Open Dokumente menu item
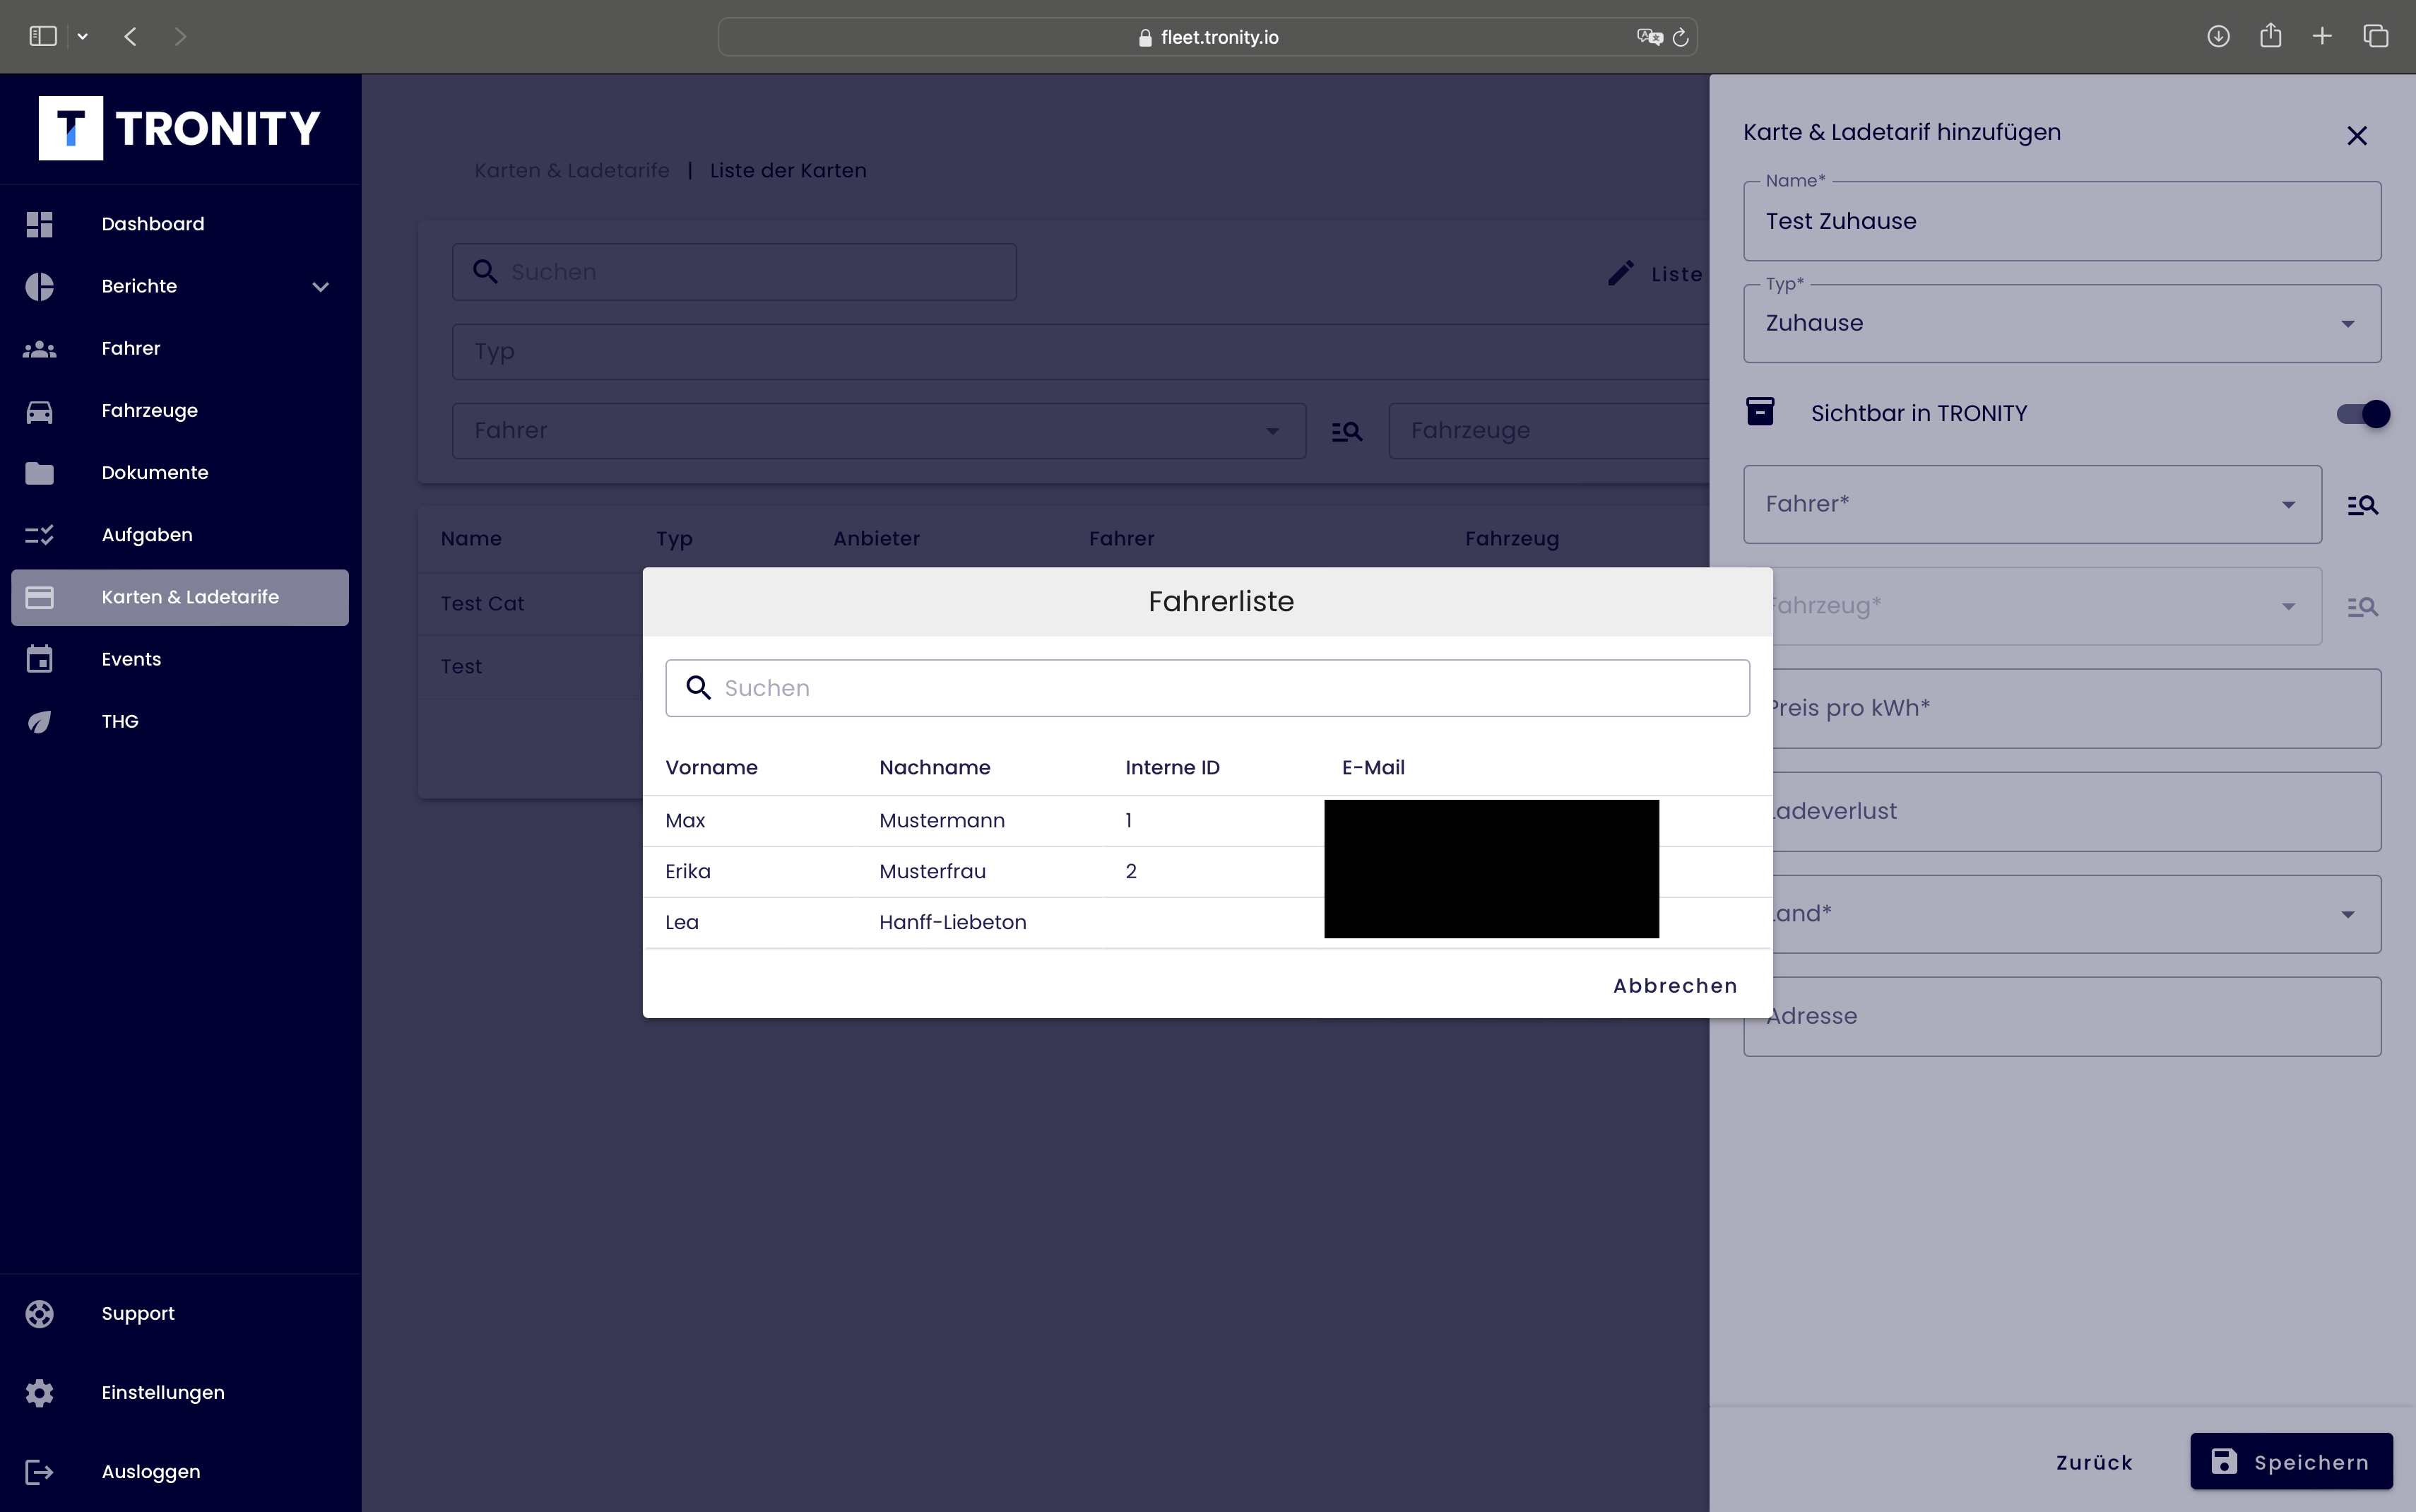Screen dimensions: 2416x1512 [x=155, y=473]
